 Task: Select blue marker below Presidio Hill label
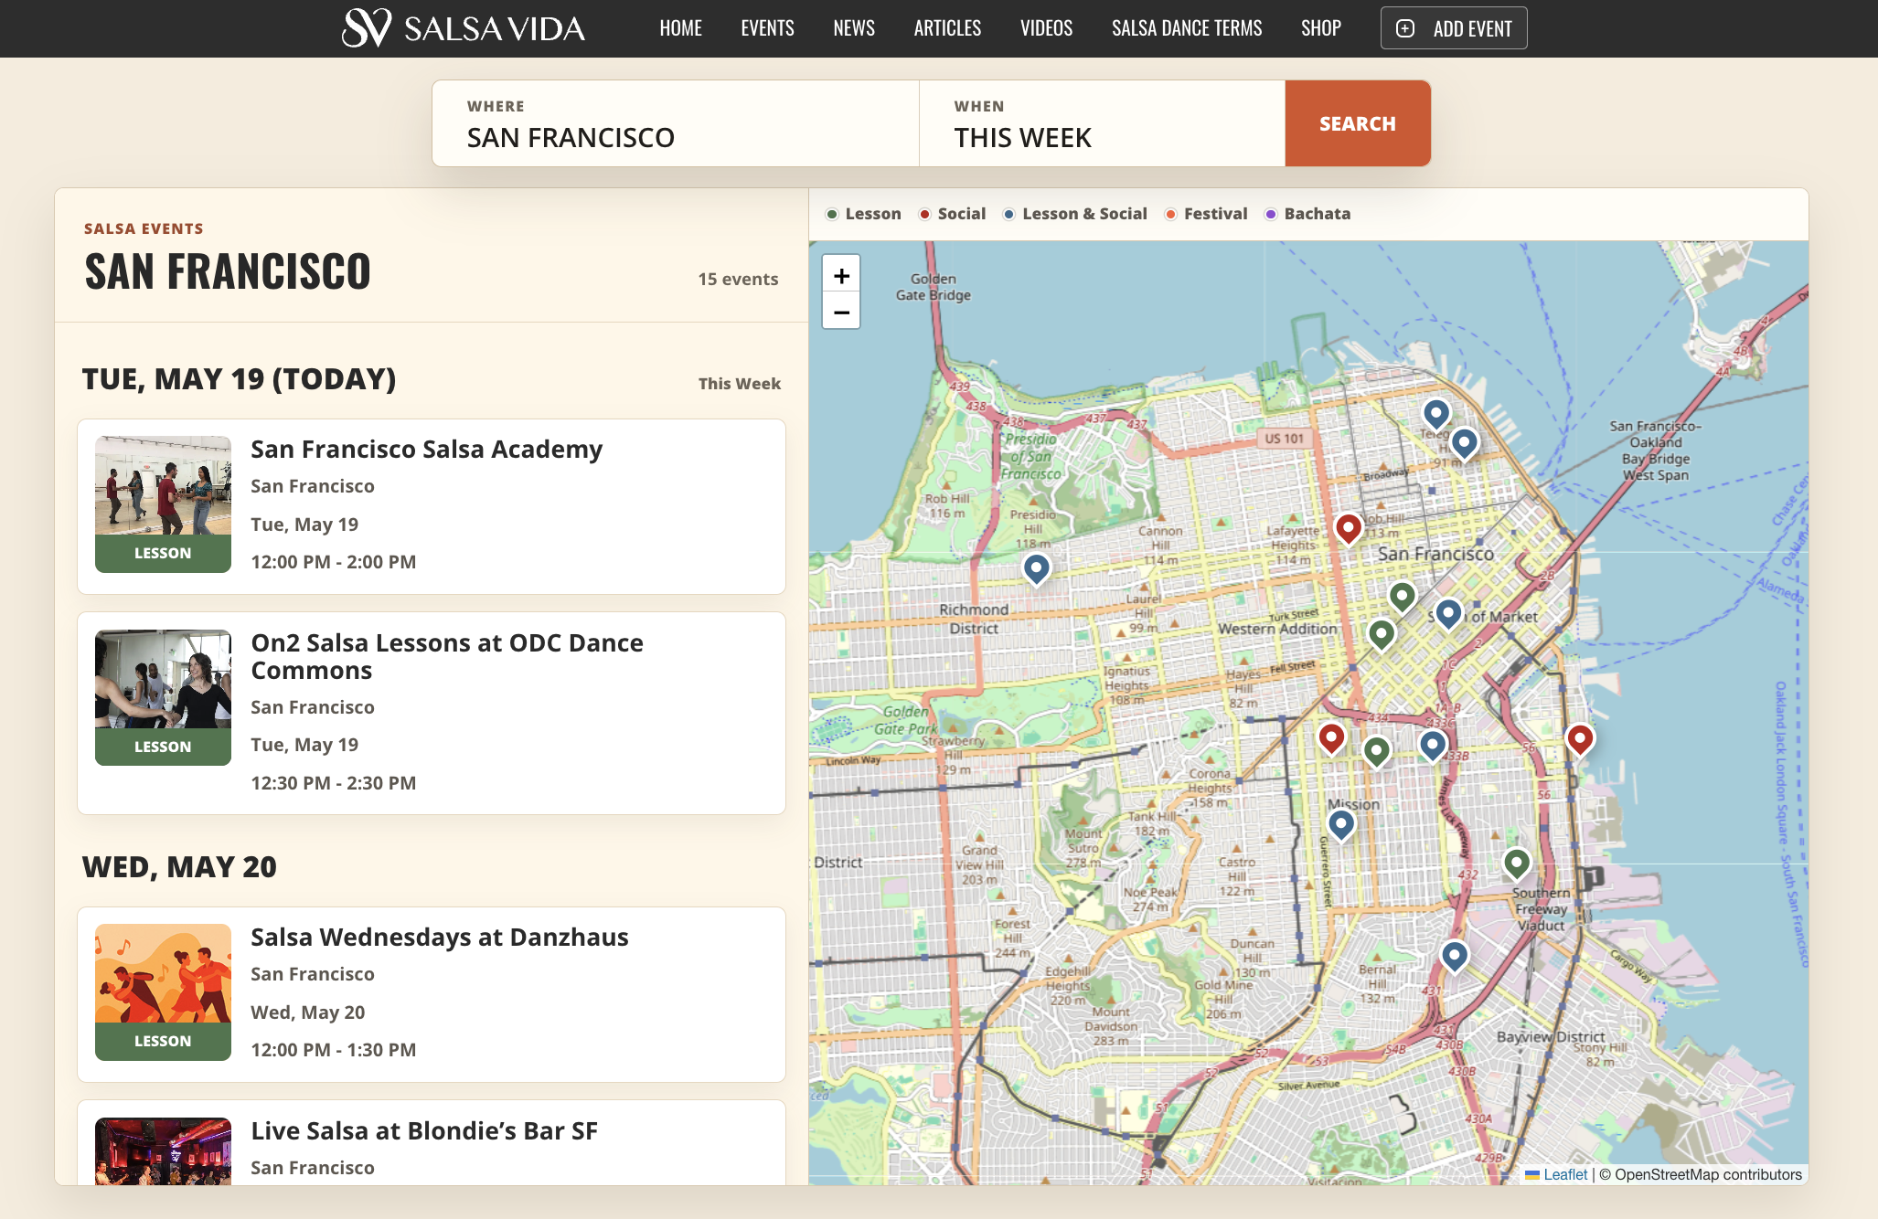(x=1036, y=568)
